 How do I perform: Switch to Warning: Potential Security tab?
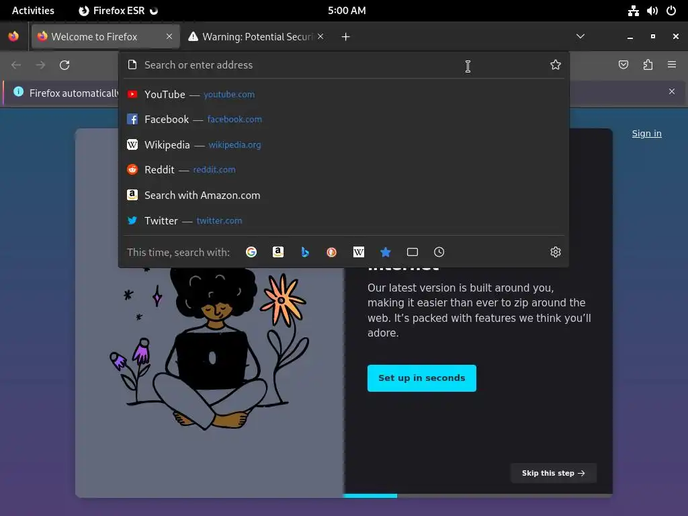(x=257, y=36)
